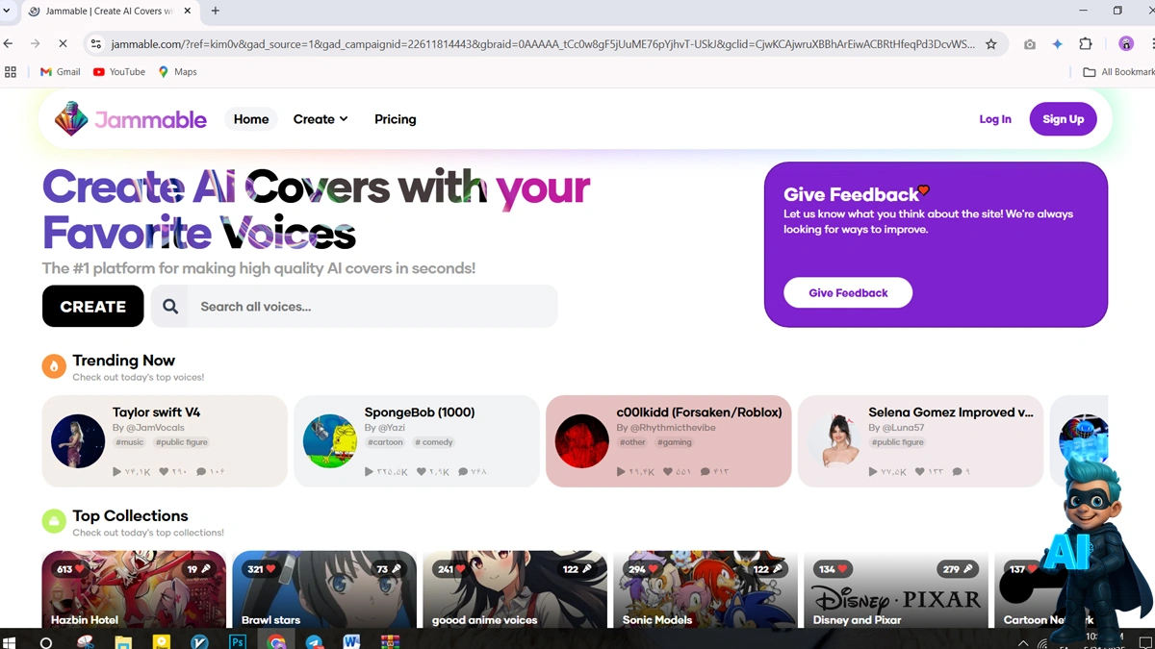1155x649 pixels.
Task: Open author @Luna57 profile
Action: [903, 428]
